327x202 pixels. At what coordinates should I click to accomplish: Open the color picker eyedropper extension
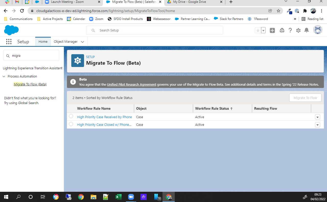point(289,11)
